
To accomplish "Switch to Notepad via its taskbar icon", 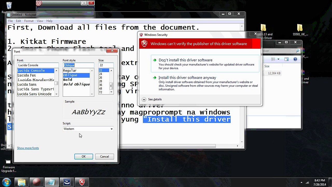I will 51,182.
